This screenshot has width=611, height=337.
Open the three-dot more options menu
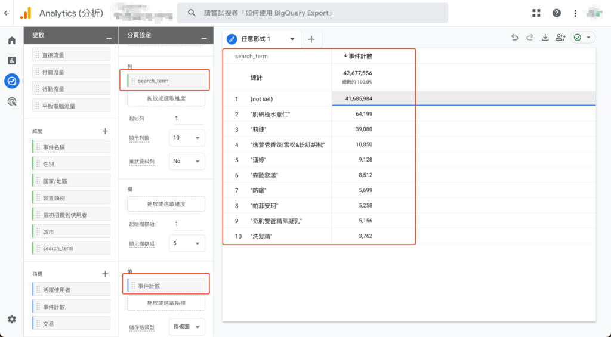click(575, 13)
